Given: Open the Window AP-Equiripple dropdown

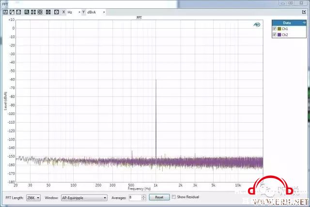Looking at the screenshot, I should click(84, 198).
